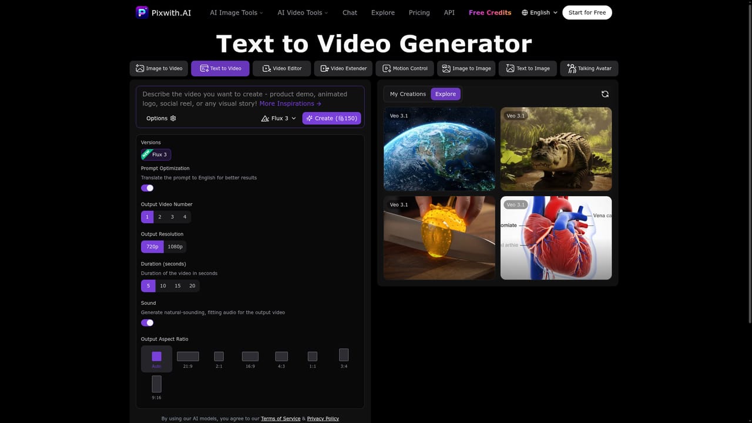The image size is (752, 423).
Task: Click the Pixwith.AI logo icon
Action: (x=142, y=12)
